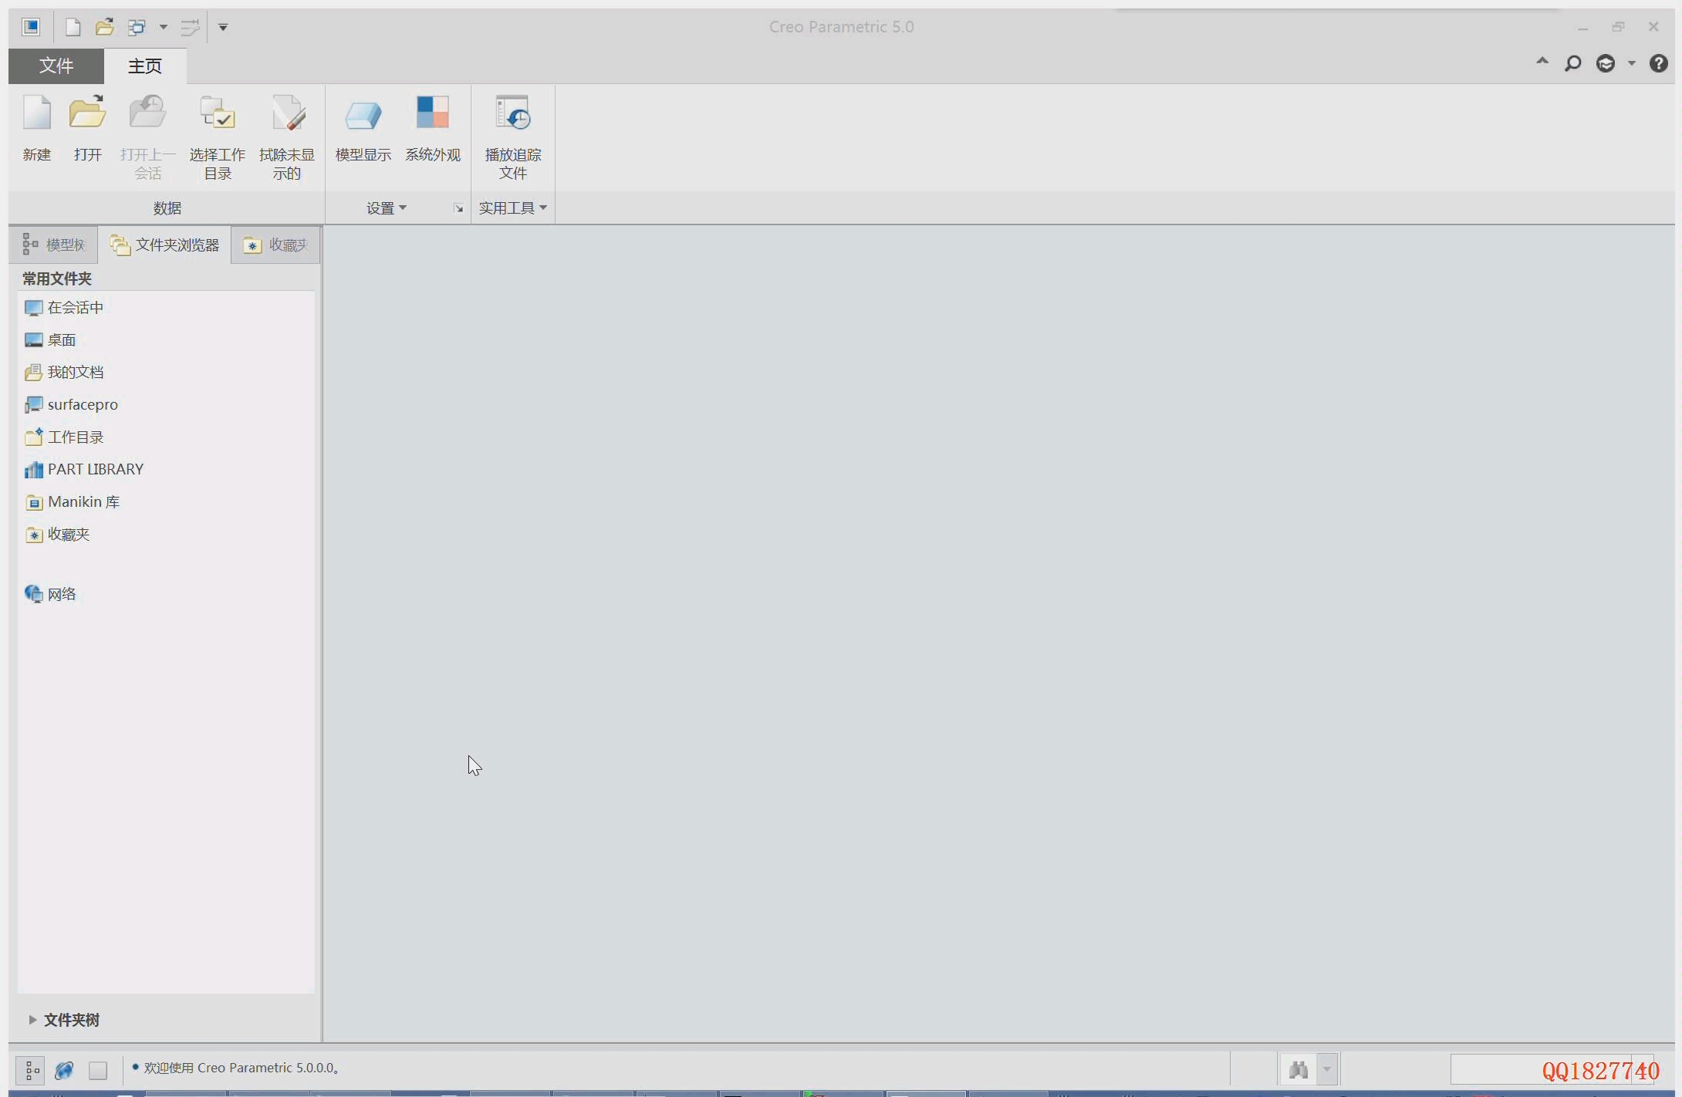
Task: Open the 文件 (File) menu tab
Action: click(x=56, y=66)
